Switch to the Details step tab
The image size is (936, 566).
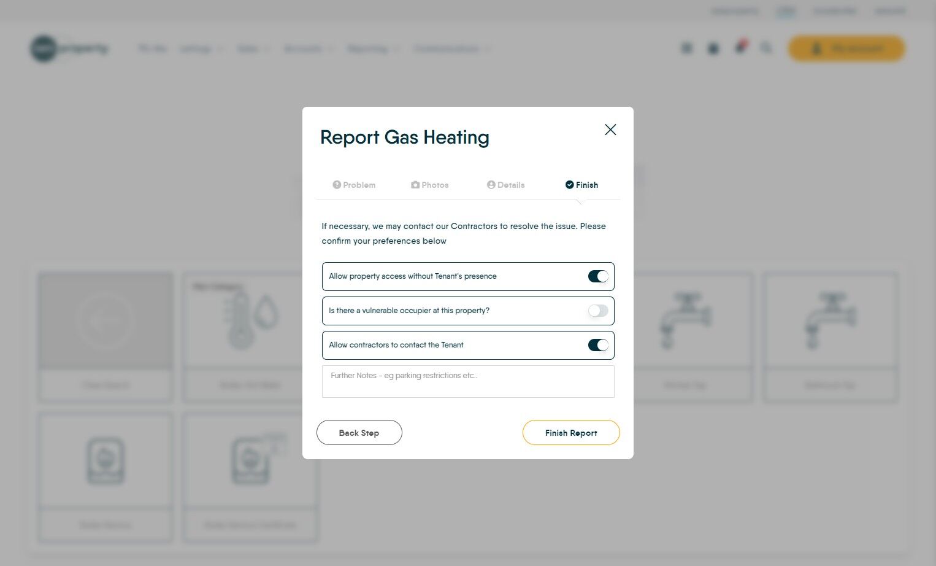point(506,185)
